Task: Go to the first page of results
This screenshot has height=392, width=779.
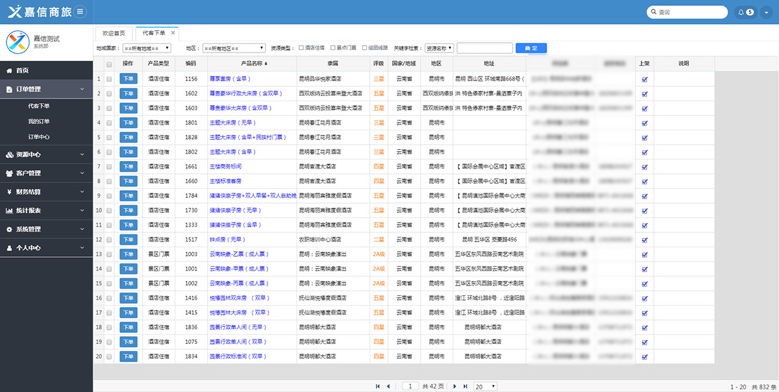Action: 378,386
